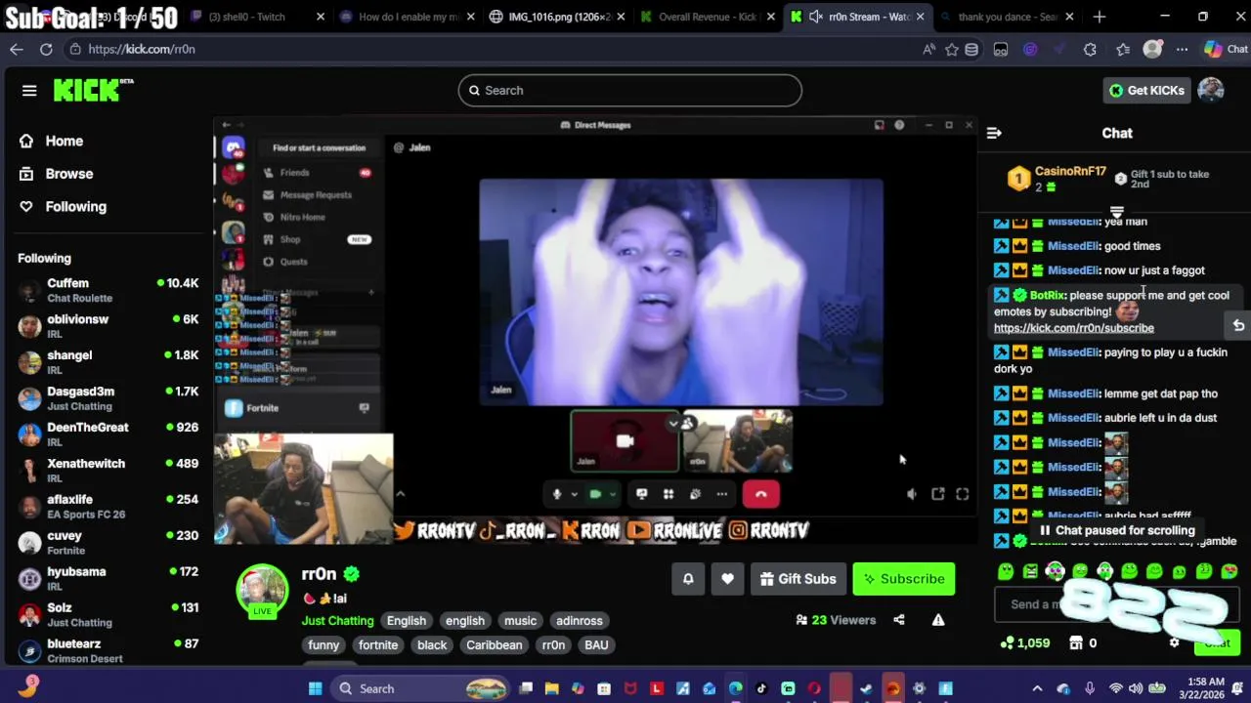Open Copilot Chat in browser toolbar
The width and height of the screenshot is (1251, 703).
tap(1226, 49)
